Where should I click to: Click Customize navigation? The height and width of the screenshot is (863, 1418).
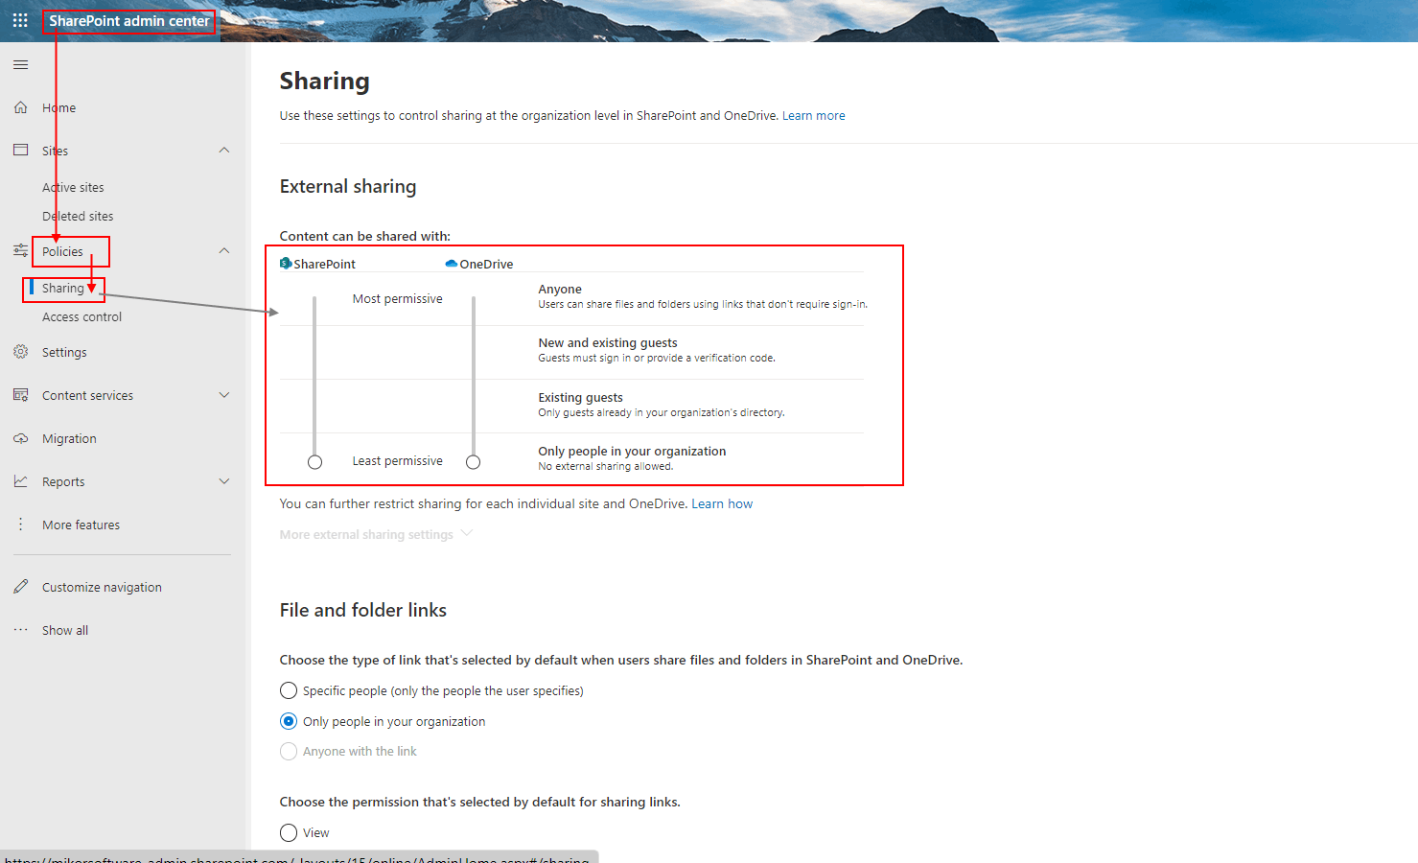coord(102,588)
